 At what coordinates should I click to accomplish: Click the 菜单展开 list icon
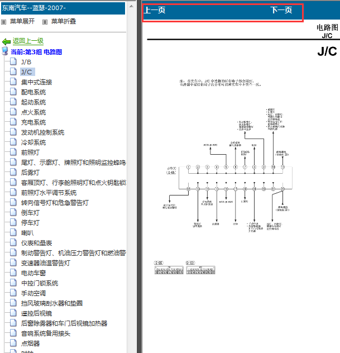point(3,22)
